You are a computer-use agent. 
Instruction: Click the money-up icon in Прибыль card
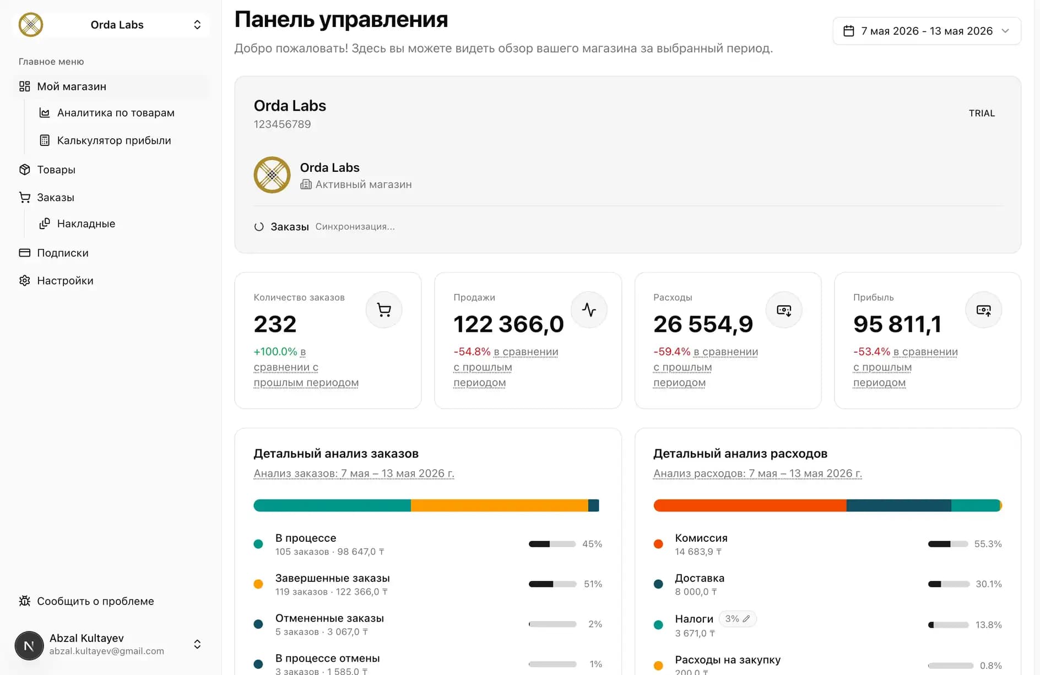point(983,309)
